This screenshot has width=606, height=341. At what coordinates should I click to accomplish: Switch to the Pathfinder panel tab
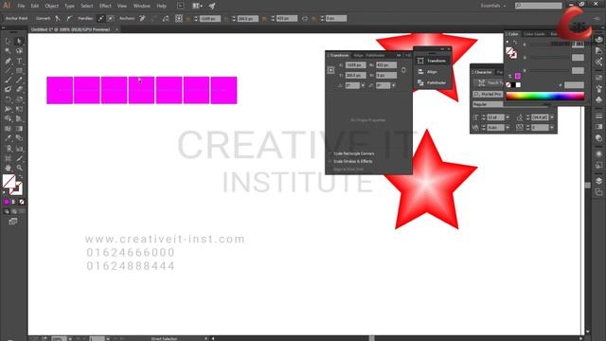point(375,55)
